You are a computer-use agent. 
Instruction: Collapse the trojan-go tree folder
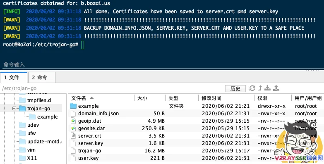click(x=14, y=108)
